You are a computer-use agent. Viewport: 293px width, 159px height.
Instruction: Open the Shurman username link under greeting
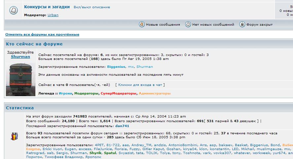click(20, 57)
